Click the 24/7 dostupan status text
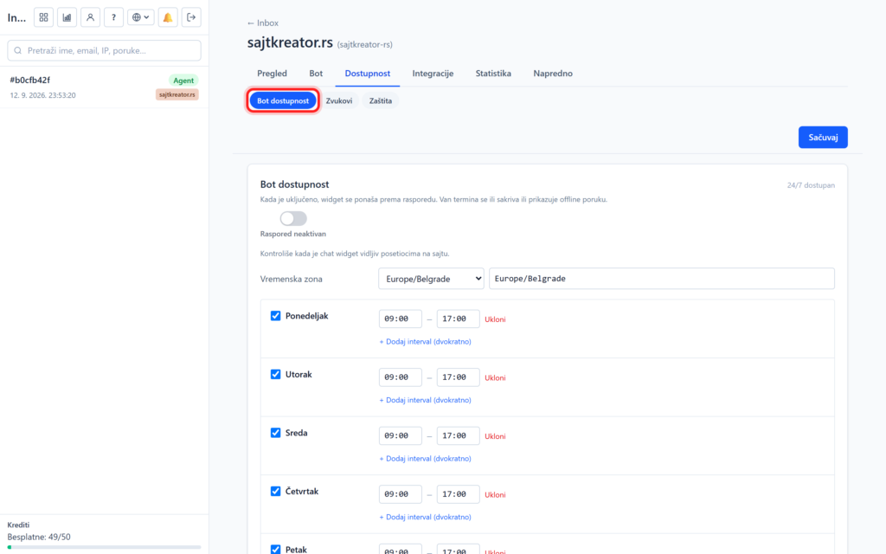This screenshot has height=554, width=886. point(811,185)
